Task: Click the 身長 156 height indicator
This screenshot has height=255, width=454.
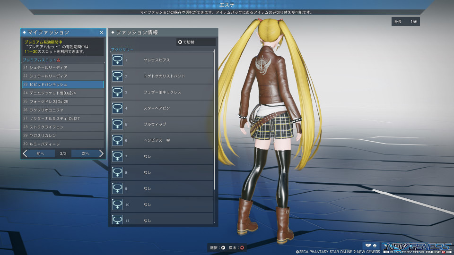Action: (406, 21)
